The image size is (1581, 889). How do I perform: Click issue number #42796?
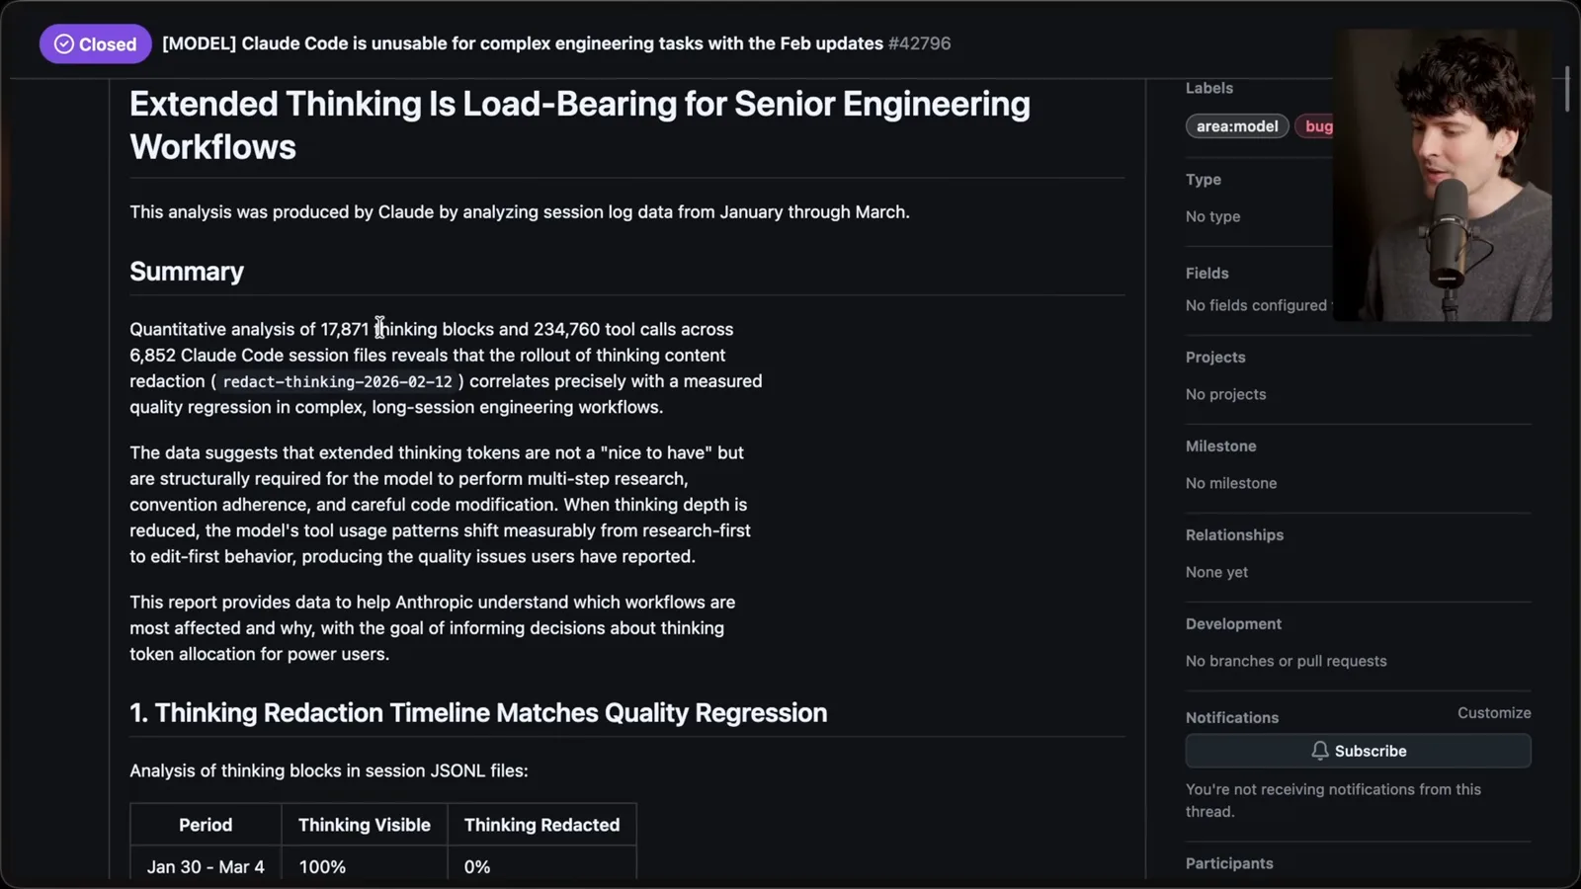tap(919, 43)
